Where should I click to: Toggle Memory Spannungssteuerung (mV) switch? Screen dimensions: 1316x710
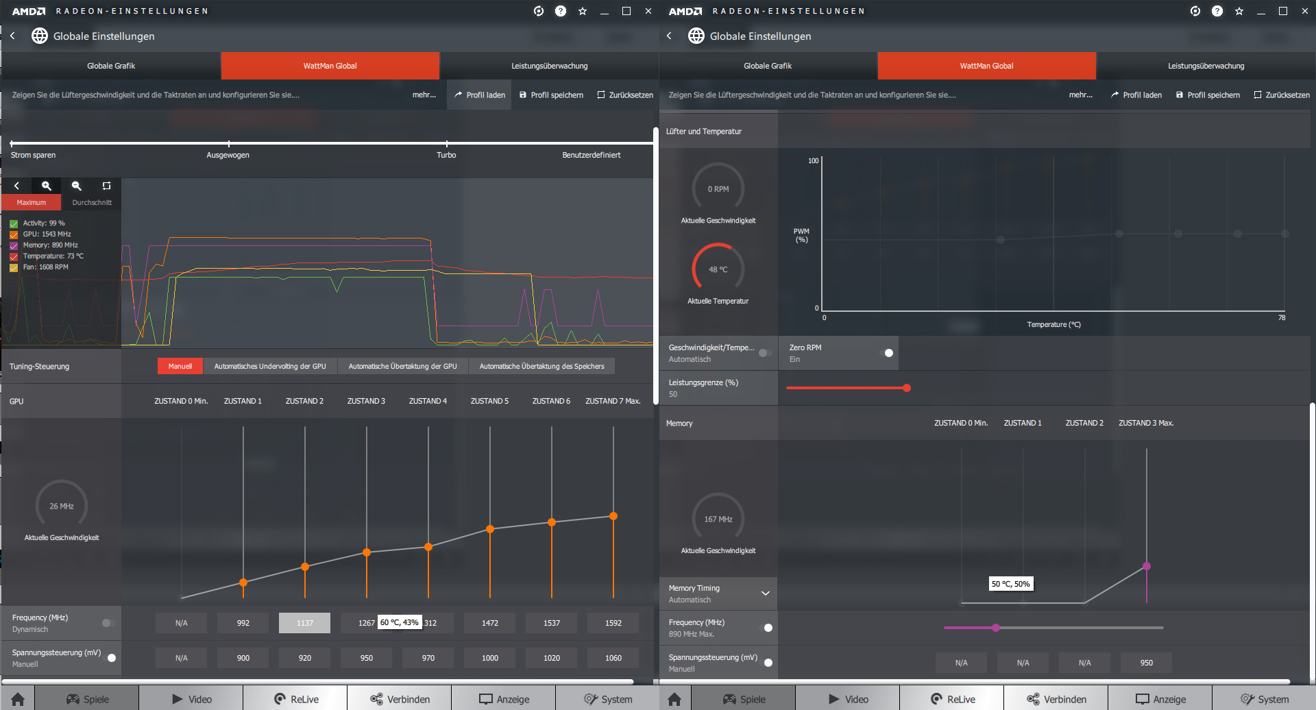pos(767,663)
